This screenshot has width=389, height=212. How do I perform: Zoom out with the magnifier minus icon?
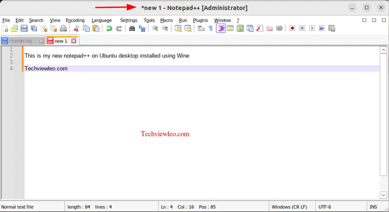click(165, 28)
